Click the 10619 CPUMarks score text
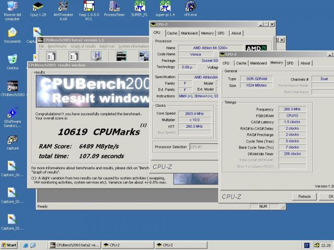This screenshot has height=250, width=334. [x=99, y=132]
